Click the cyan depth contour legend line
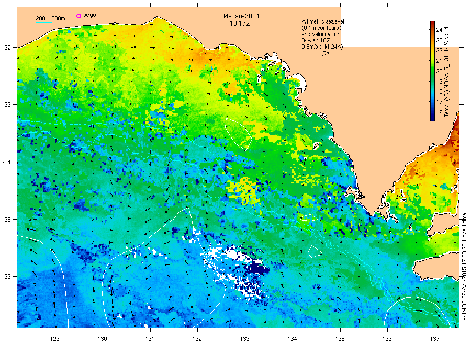 pos(44,22)
